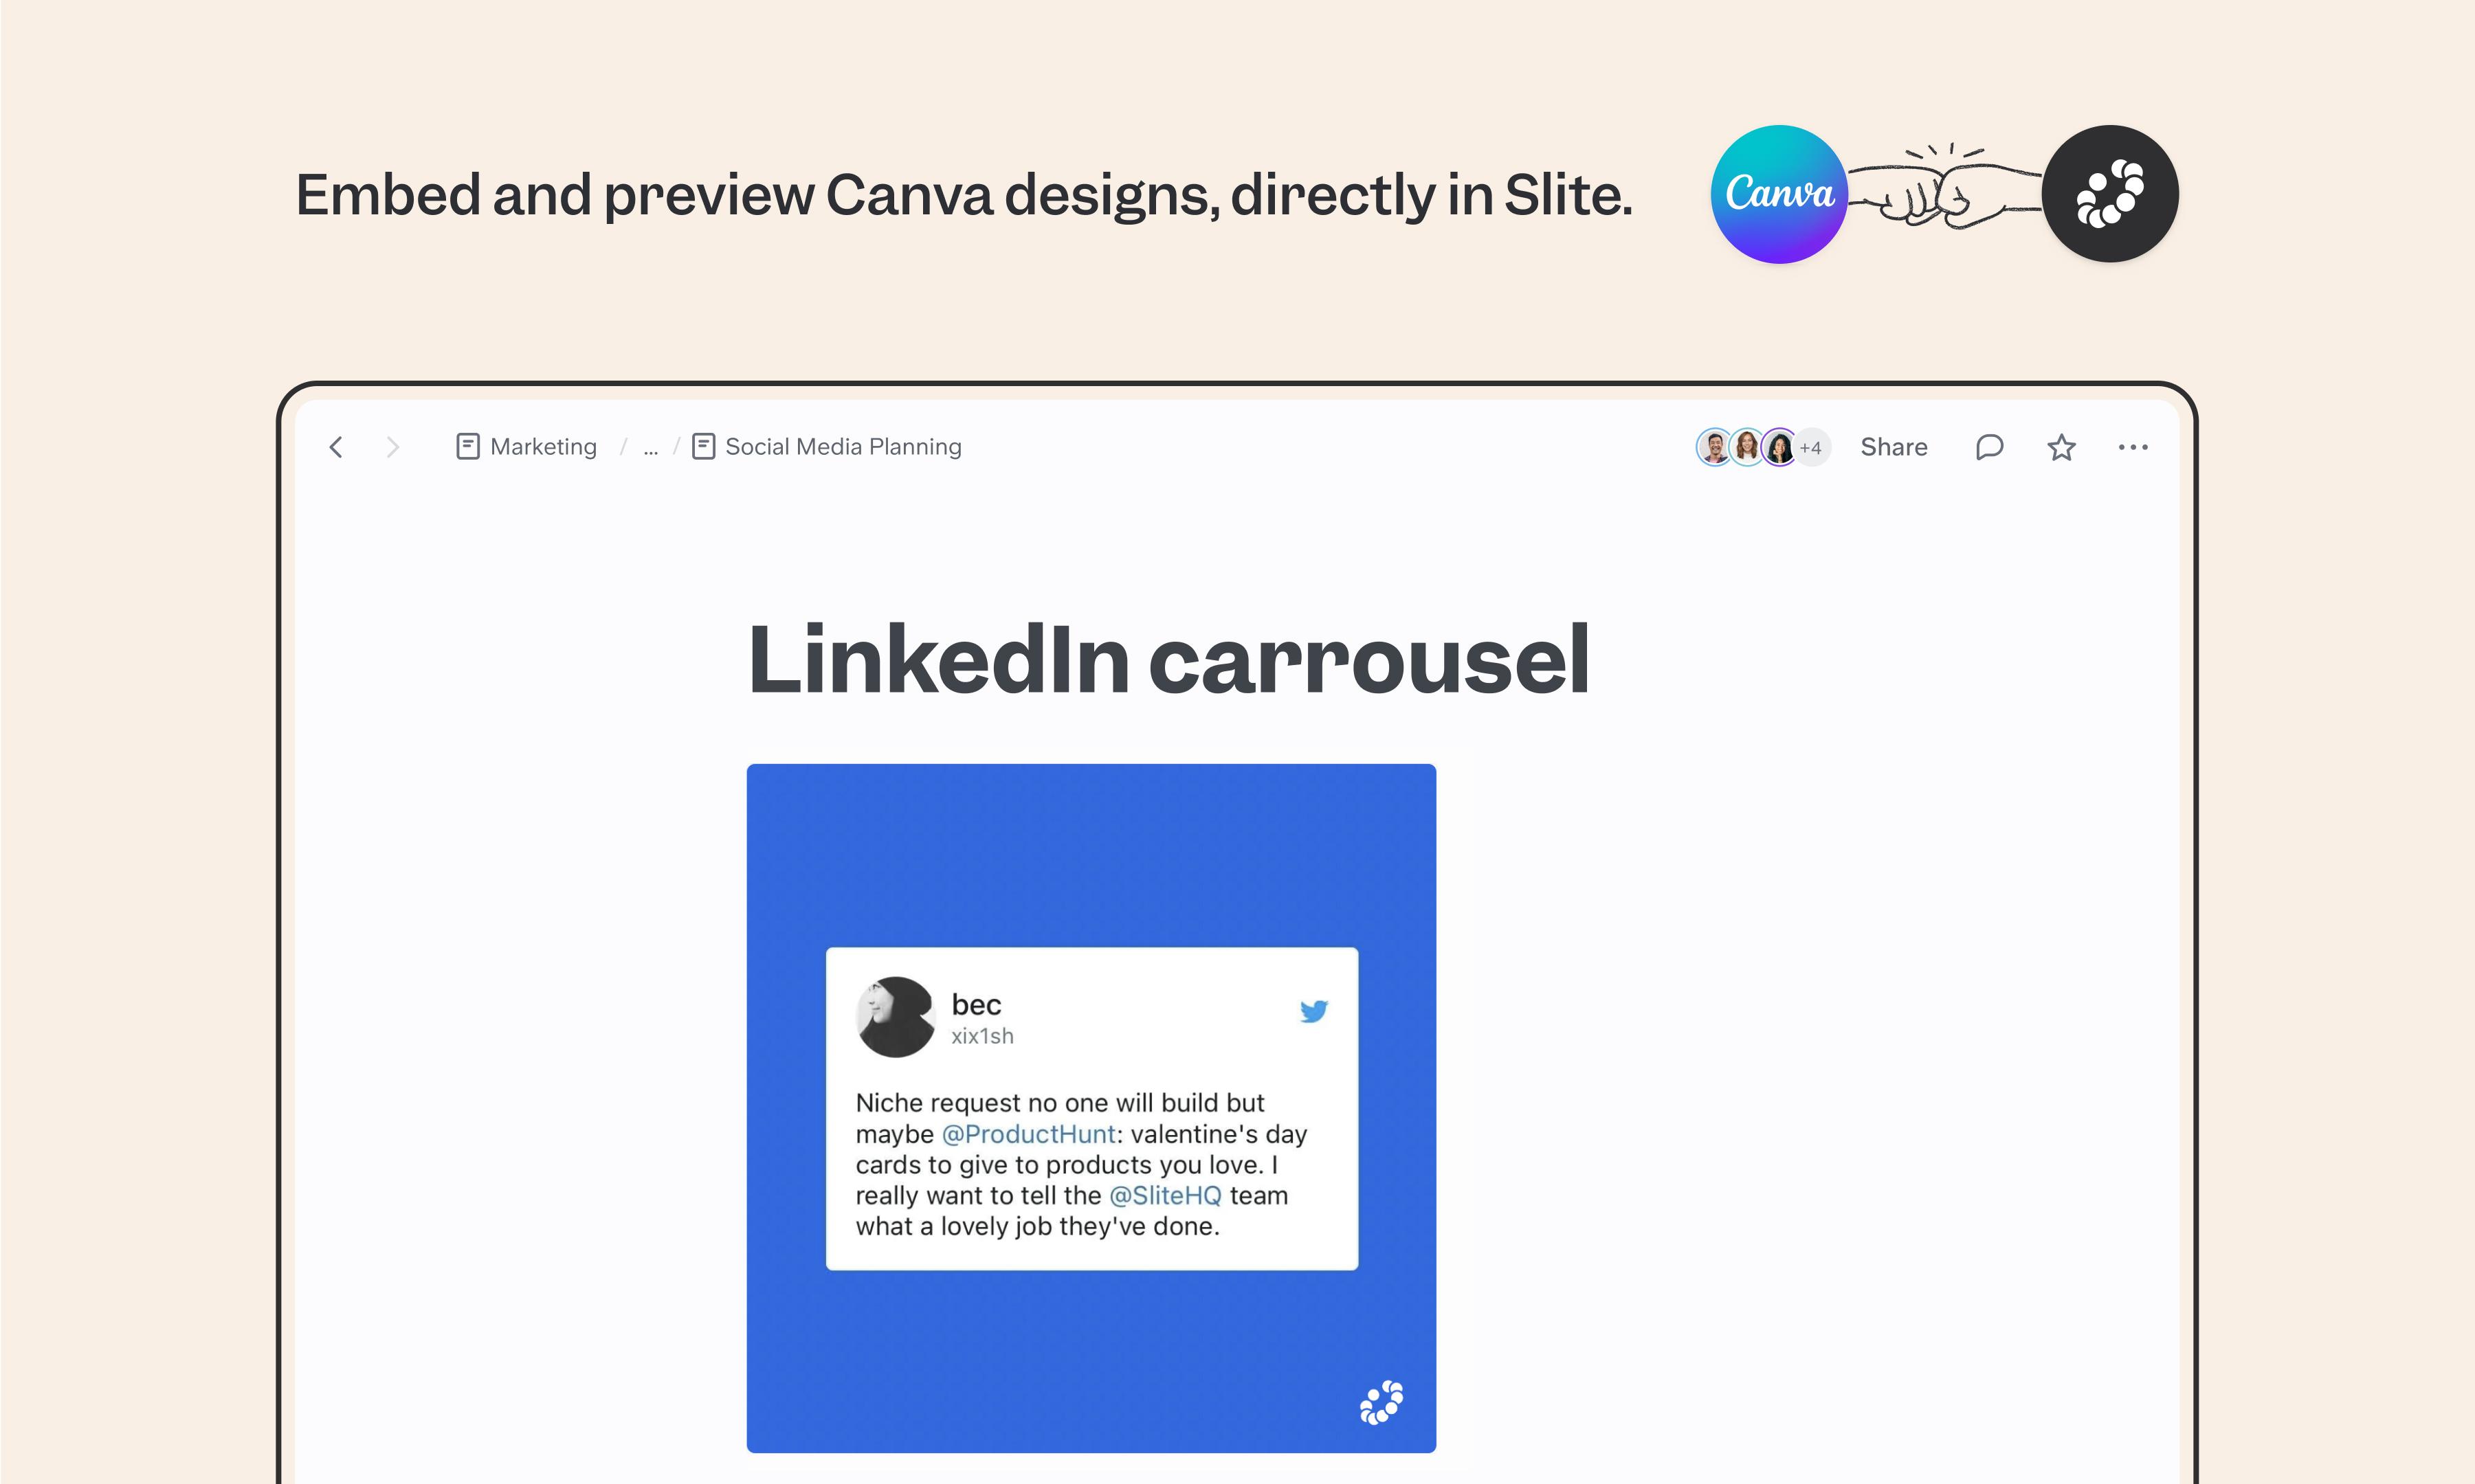Viewport: 2475px width, 1484px height.
Task: Click the Social Media Planning document icon
Action: click(703, 446)
